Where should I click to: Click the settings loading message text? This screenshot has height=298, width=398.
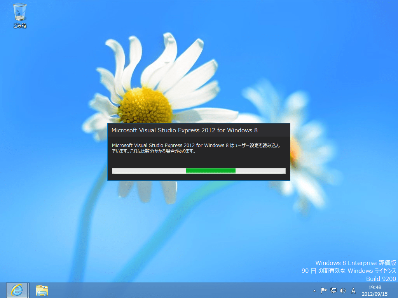[196, 148]
